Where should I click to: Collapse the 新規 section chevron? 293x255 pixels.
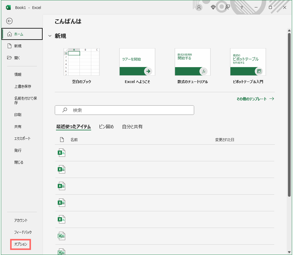click(50, 36)
